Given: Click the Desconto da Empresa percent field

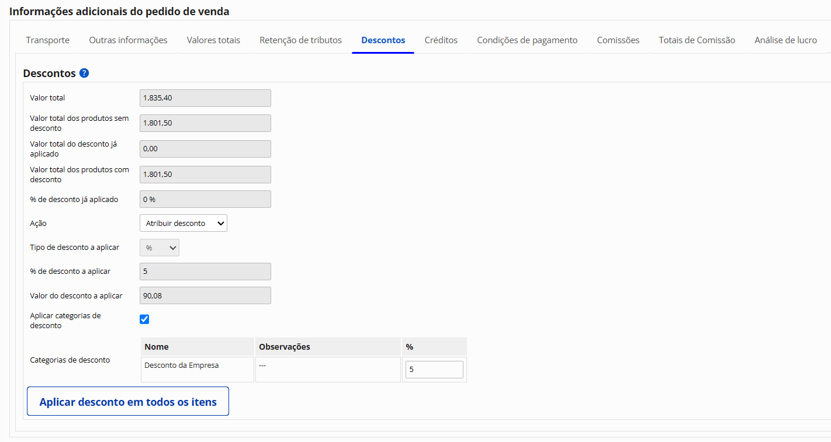Looking at the screenshot, I should click(x=434, y=370).
